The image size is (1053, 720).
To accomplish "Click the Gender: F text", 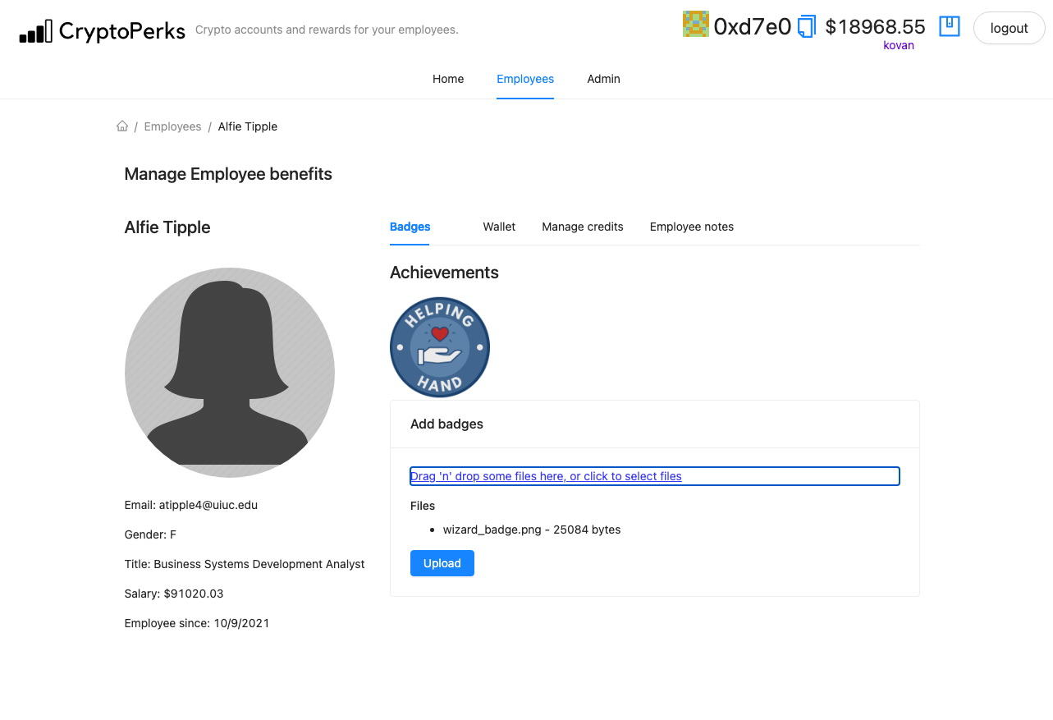I will pos(150,534).
